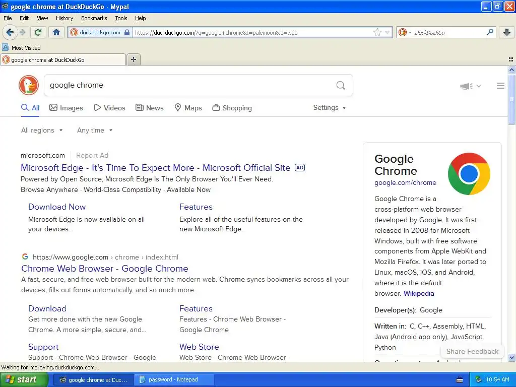516x387 pixels.
Task: Reload the page with the refresh icon
Action: click(x=38, y=32)
